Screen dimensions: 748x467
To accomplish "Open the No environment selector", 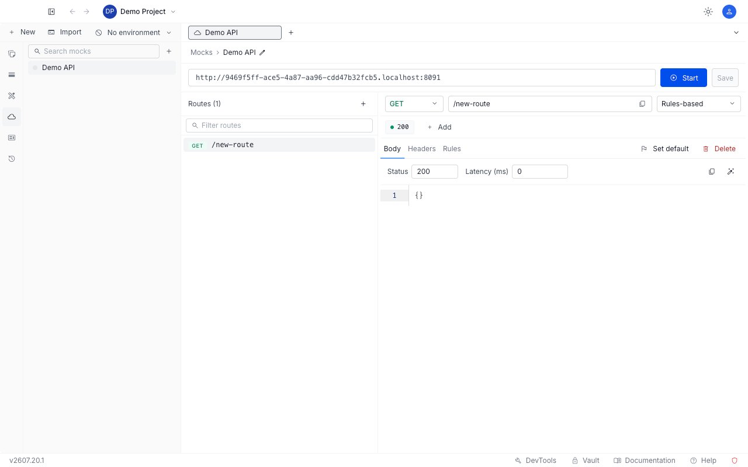I will click(x=134, y=33).
